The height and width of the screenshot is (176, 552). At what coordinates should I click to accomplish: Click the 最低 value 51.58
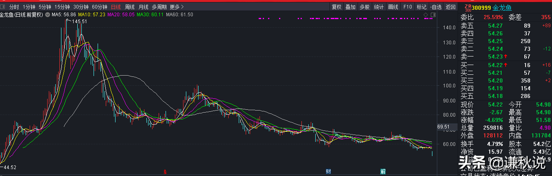click(543, 120)
